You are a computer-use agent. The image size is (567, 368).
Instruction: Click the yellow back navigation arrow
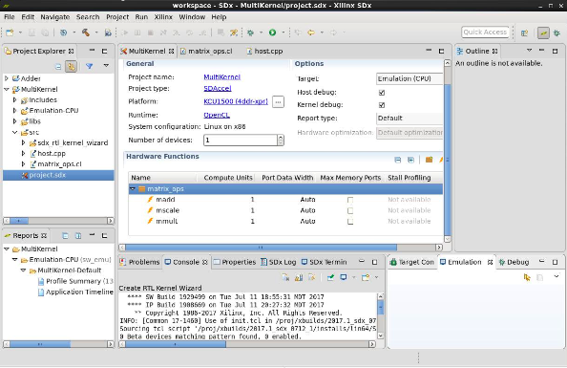[310, 32]
